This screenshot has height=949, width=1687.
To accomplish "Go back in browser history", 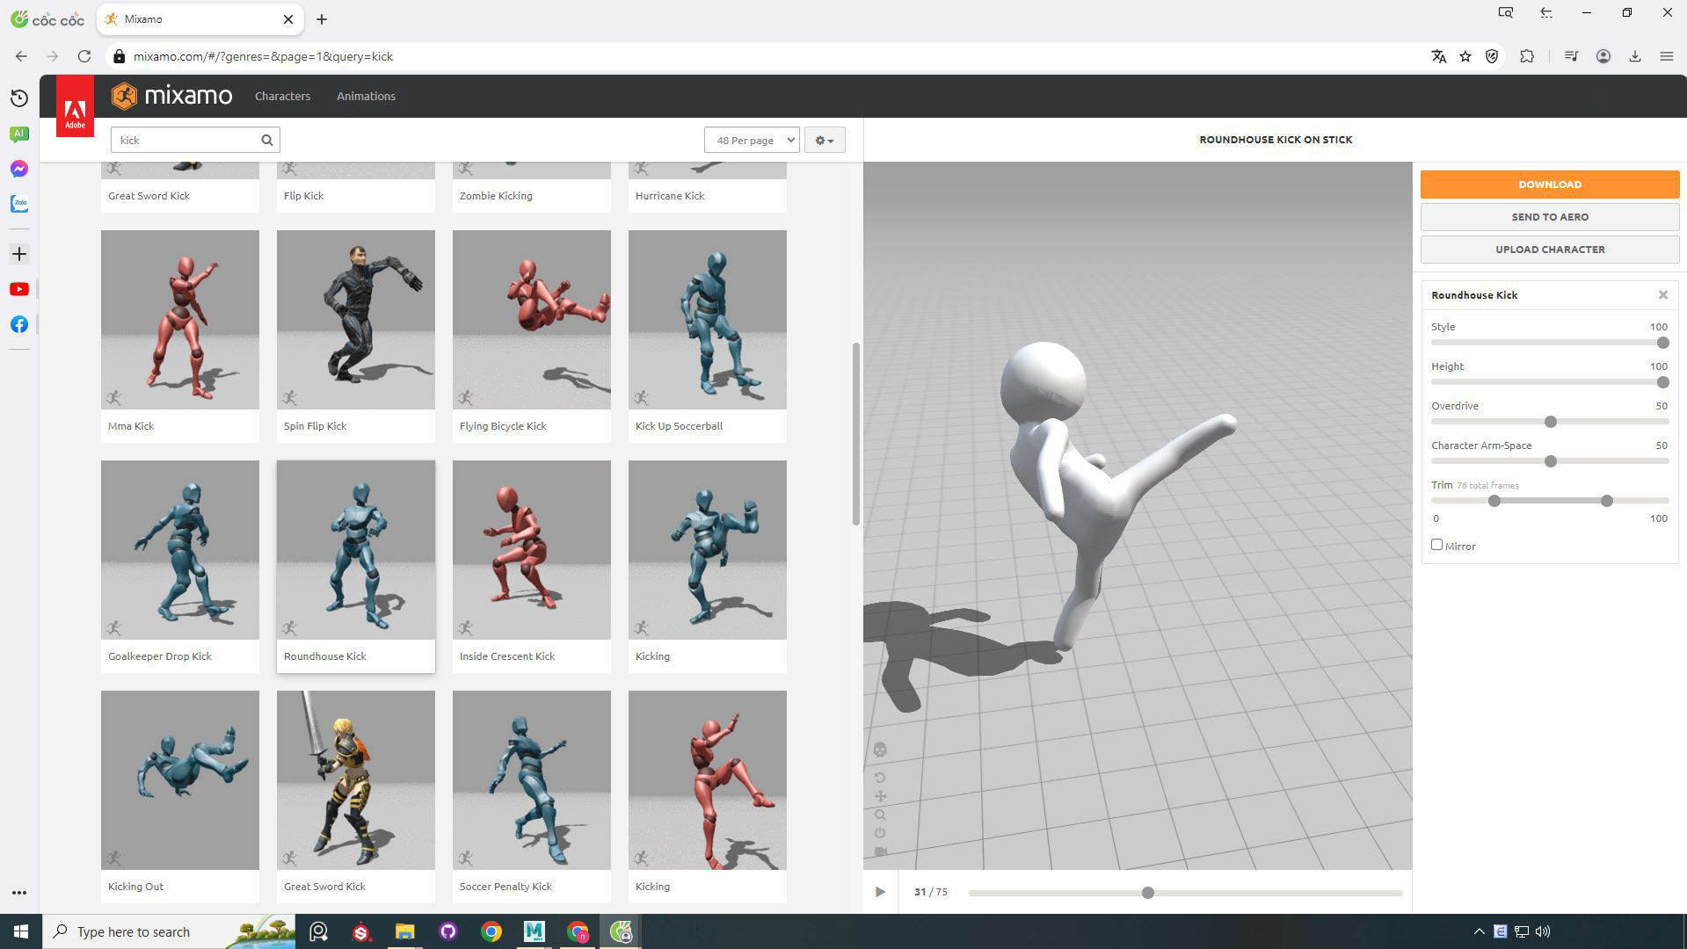I will pyautogui.click(x=21, y=56).
